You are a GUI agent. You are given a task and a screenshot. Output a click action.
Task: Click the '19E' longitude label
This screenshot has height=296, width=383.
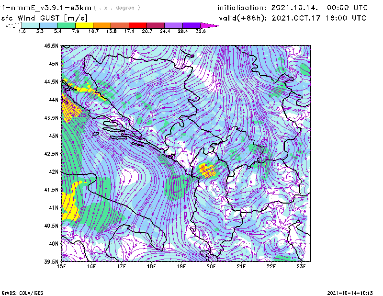pyautogui.click(x=181, y=266)
